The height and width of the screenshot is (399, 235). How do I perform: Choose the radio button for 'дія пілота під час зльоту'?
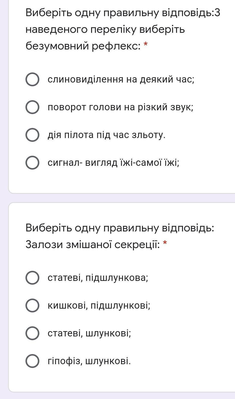[x=32, y=135]
